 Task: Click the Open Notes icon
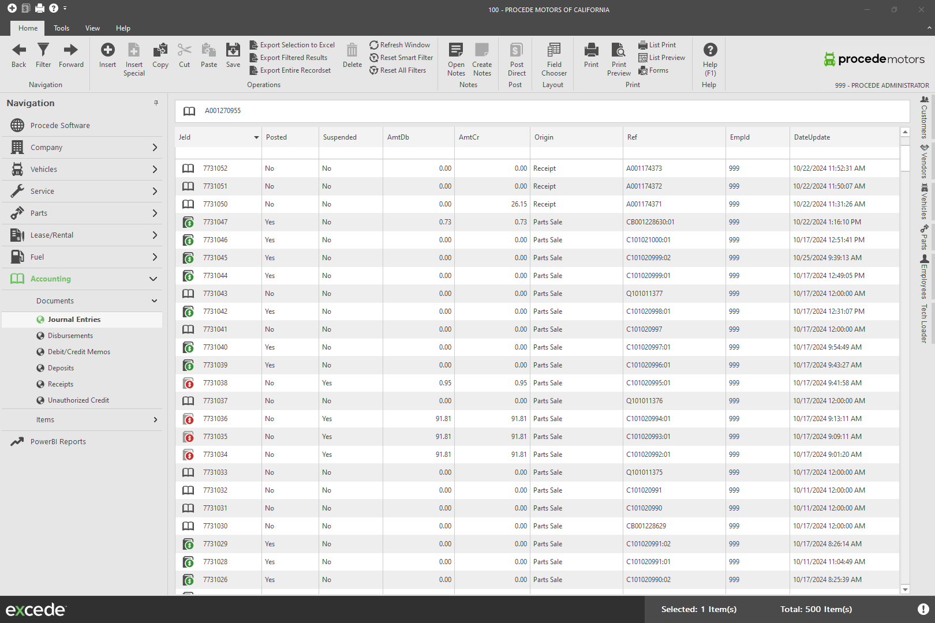[x=456, y=50]
